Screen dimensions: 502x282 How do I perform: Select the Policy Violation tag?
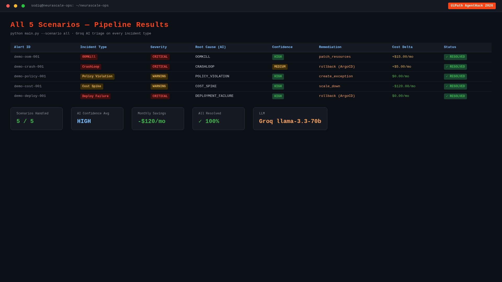coord(97,77)
